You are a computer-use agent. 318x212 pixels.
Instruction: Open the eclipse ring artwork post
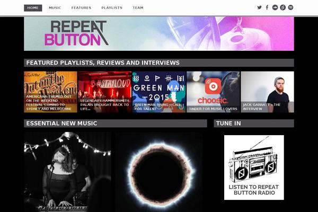point(159,172)
